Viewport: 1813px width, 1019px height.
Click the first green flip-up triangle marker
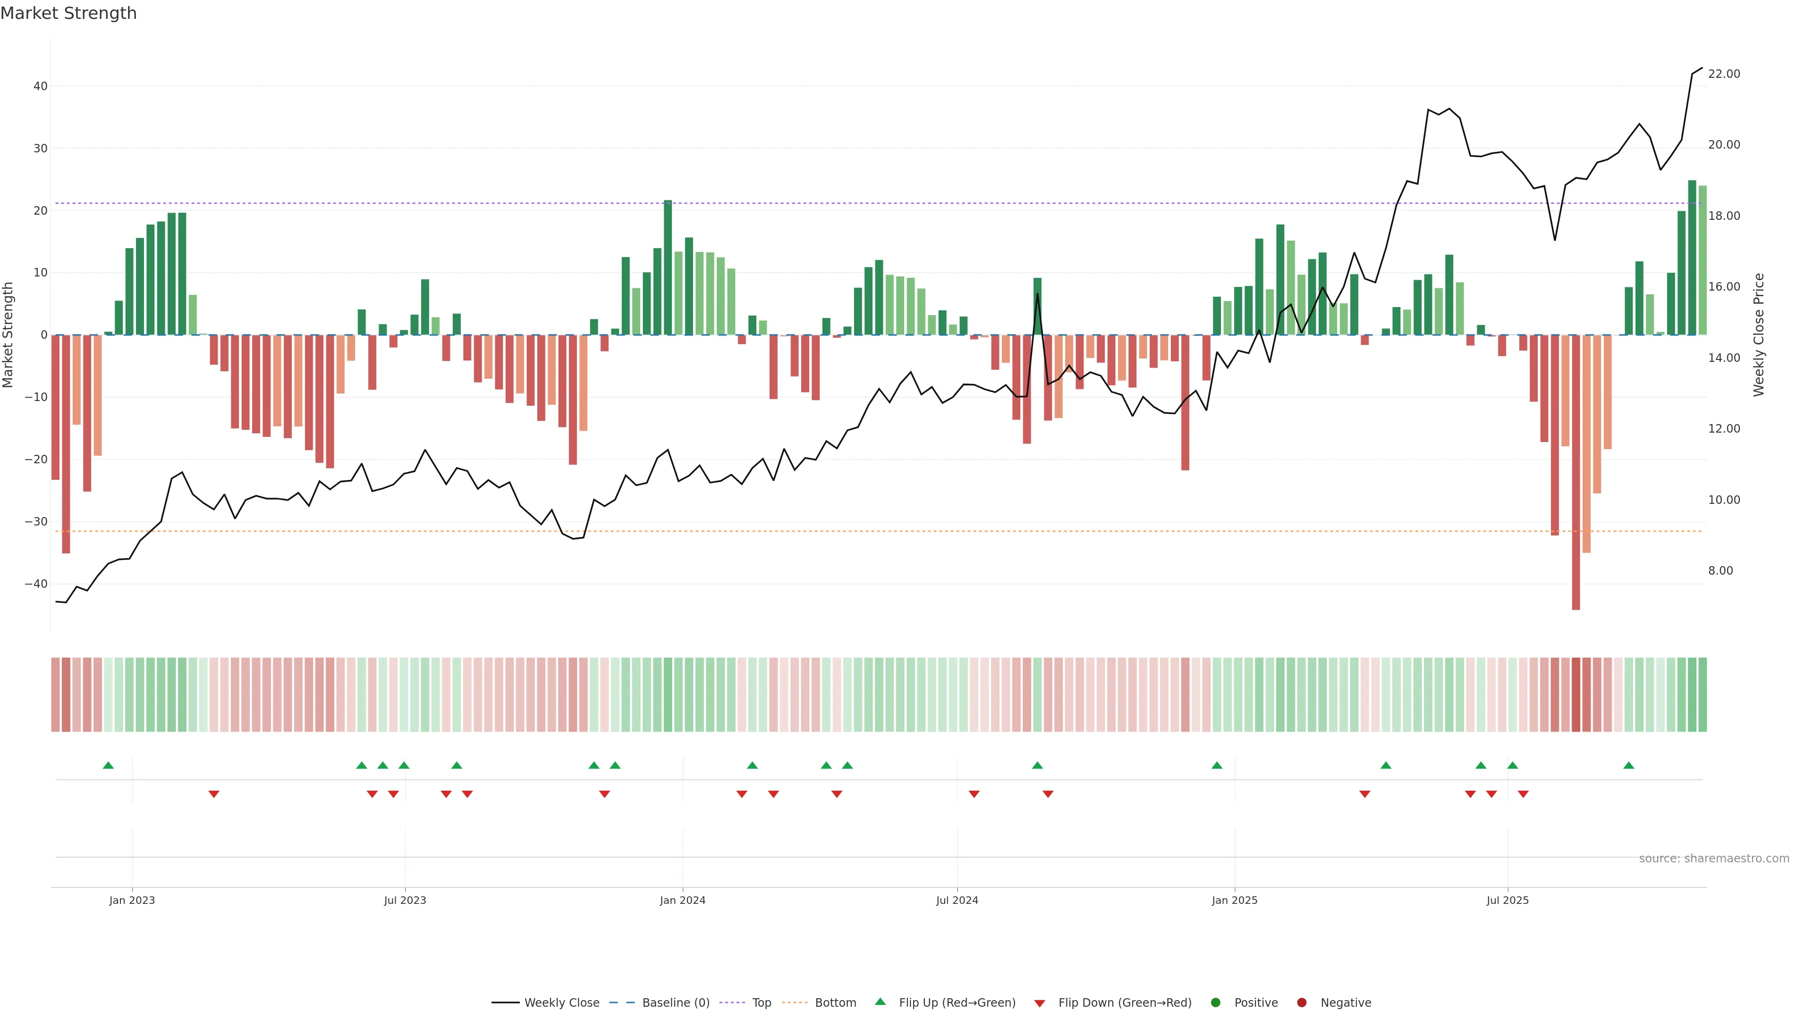[x=108, y=765]
